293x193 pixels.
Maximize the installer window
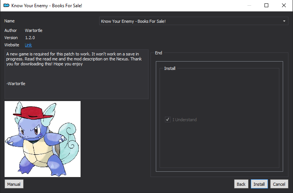point(266,5)
